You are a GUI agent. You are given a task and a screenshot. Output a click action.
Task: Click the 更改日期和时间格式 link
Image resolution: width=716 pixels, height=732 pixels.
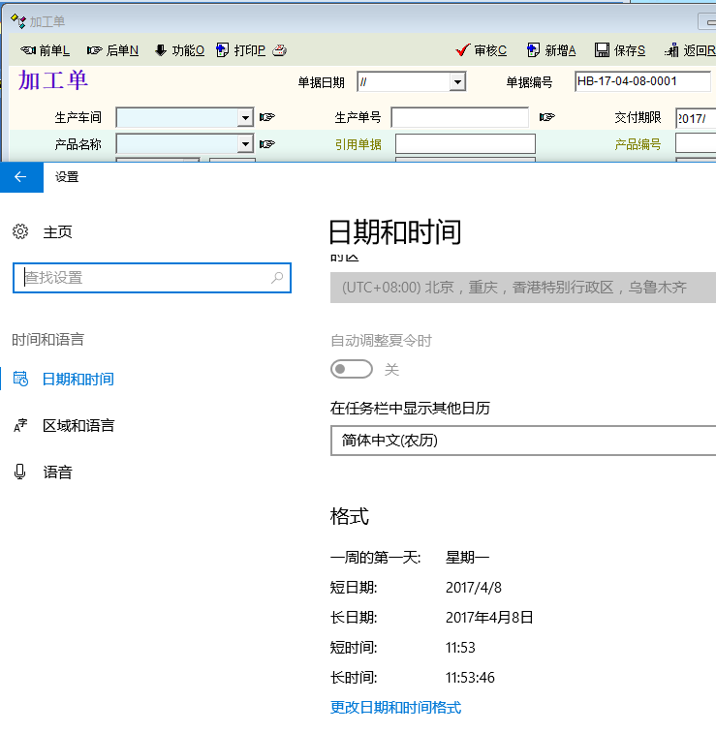(395, 707)
